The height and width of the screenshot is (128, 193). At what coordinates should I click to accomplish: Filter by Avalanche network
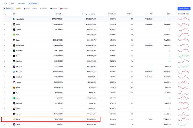click(x=64, y=9)
